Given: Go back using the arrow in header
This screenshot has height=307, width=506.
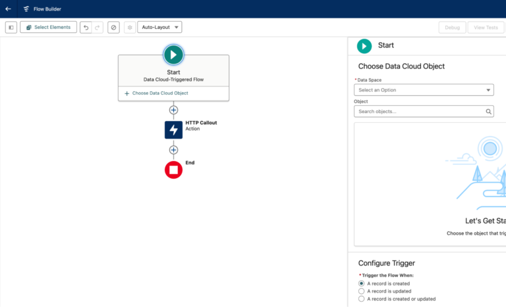Looking at the screenshot, I should pyautogui.click(x=8, y=9).
